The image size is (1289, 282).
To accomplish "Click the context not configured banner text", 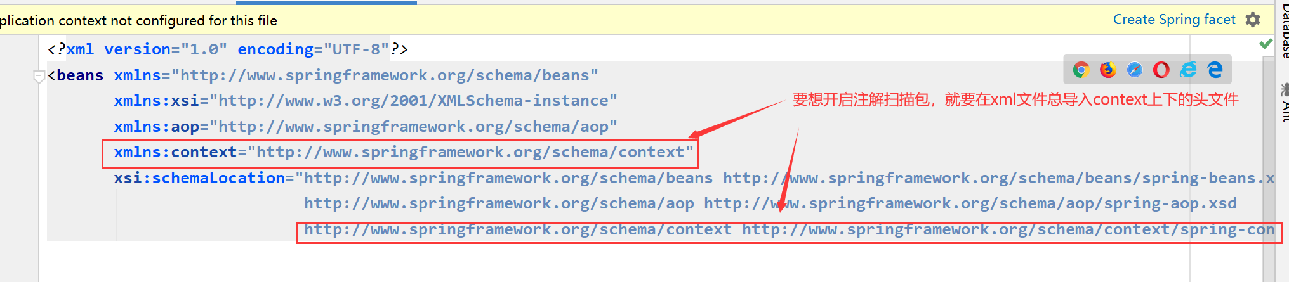I will 138,20.
